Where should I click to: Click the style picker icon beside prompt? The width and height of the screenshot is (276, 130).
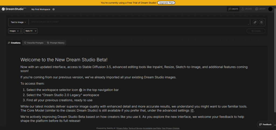(255, 22)
